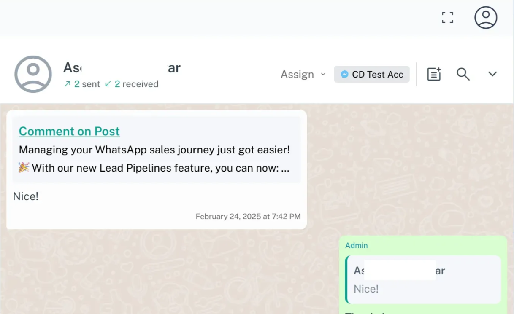This screenshot has width=514, height=314.
Task: Search this conversation with magnifier icon
Action: 463,74
